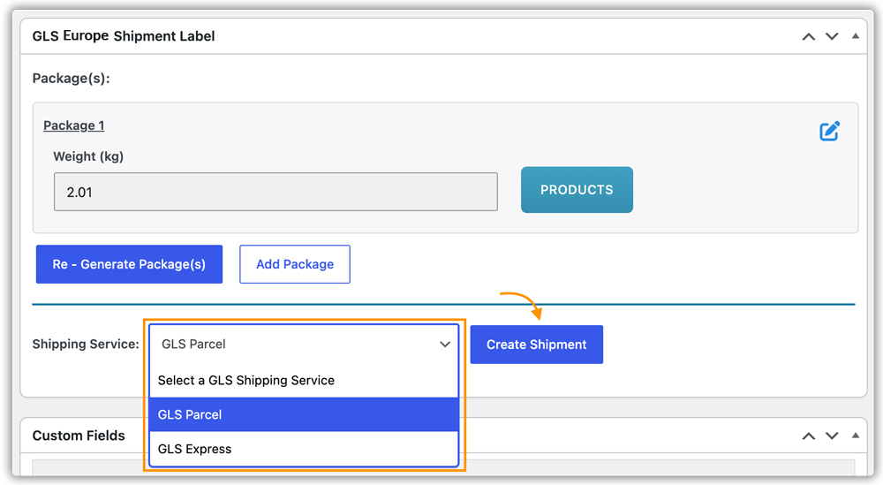The height and width of the screenshot is (485, 883).
Task: Pick 'Select a GLS Shipping Service' option
Action: pyautogui.click(x=304, y=380)
